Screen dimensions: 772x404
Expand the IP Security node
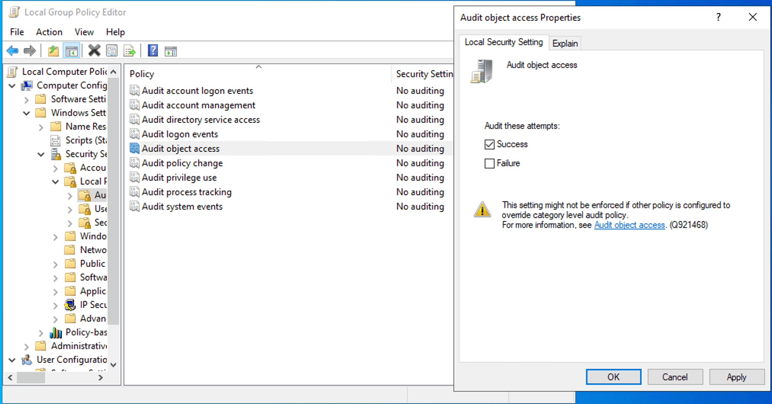(x=56, y=305)
